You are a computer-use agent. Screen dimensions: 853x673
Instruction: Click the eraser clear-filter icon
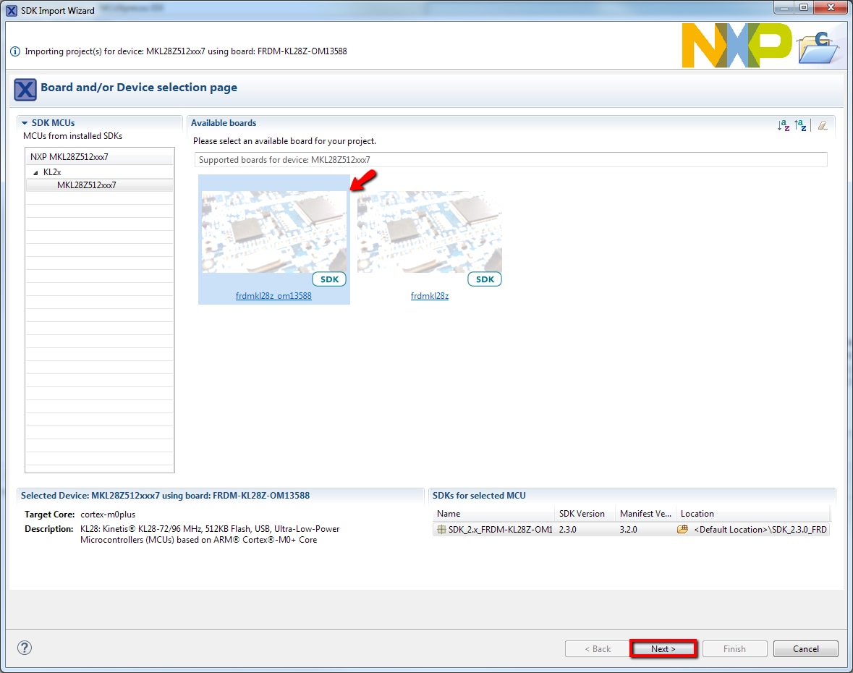click(823, 125)
